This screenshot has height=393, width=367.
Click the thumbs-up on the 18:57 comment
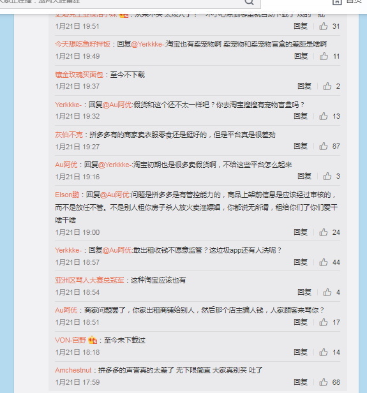pyautogui.click(x=323, y=262)
